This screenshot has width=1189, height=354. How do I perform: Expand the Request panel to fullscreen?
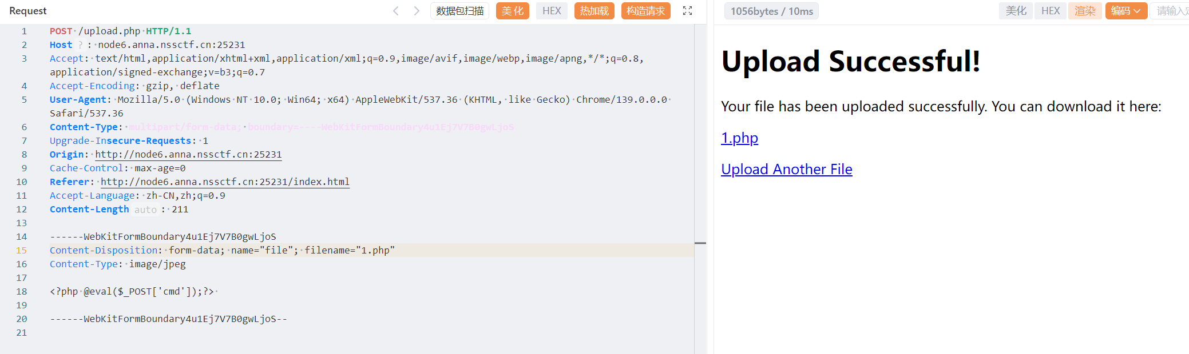click(x=687, y=11)
